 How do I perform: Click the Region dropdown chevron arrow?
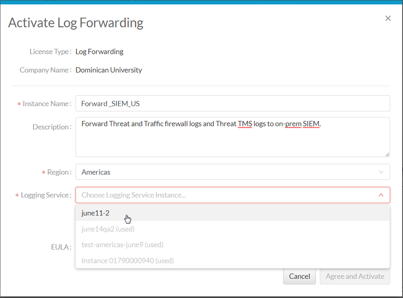pyautogui.click(x=381, y=172)
